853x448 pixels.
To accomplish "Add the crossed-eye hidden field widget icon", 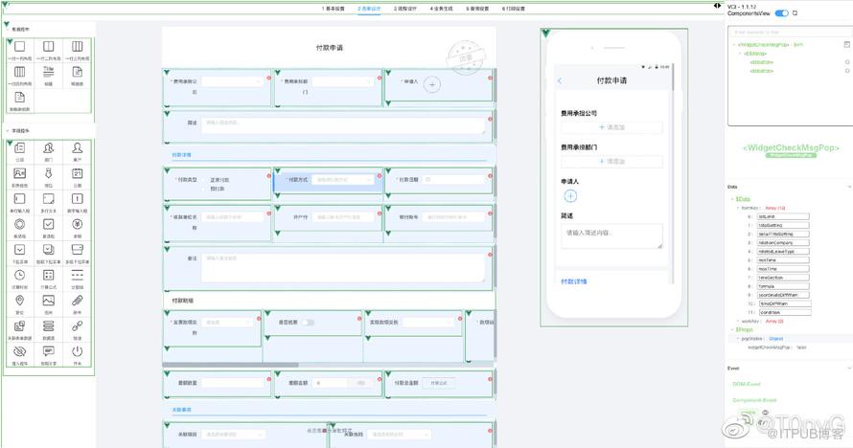I will [x=19, y=351].
